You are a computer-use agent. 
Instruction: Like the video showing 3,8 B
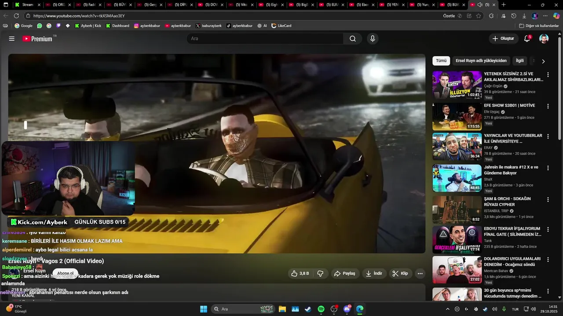click(300, 273)
